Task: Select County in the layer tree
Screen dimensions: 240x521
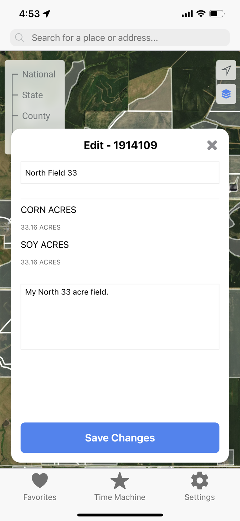Action: 36,116
